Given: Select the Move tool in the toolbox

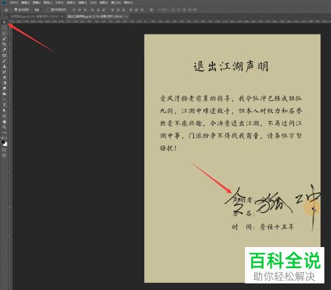Looking at the screenshot, I should [4, 22].
